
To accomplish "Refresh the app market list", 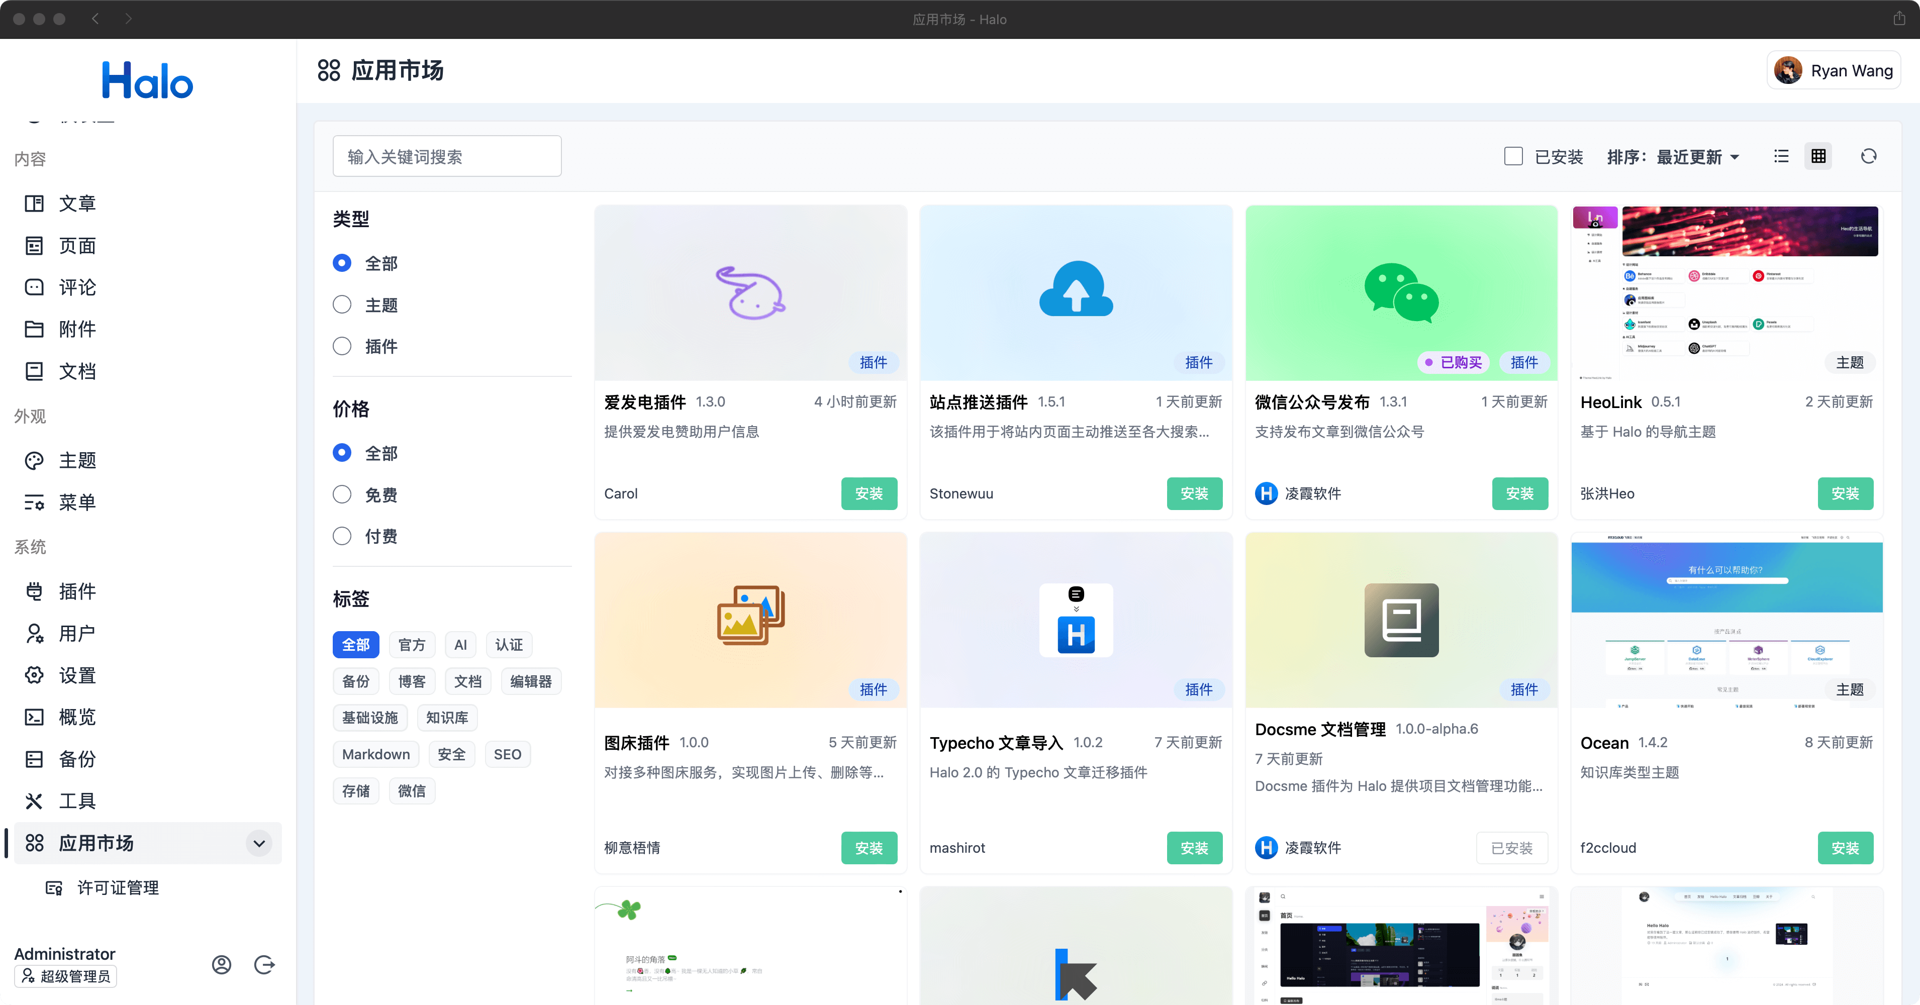I will [1869, 156].
